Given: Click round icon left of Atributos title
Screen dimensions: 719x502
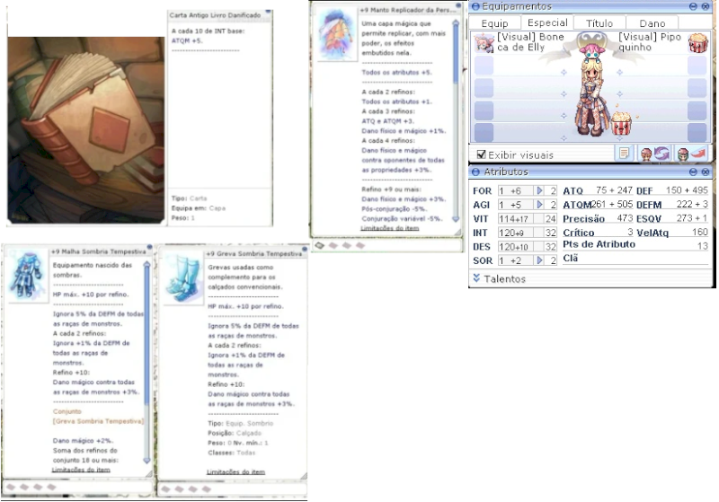Looking at the screenshot, I should pos(475,172).
